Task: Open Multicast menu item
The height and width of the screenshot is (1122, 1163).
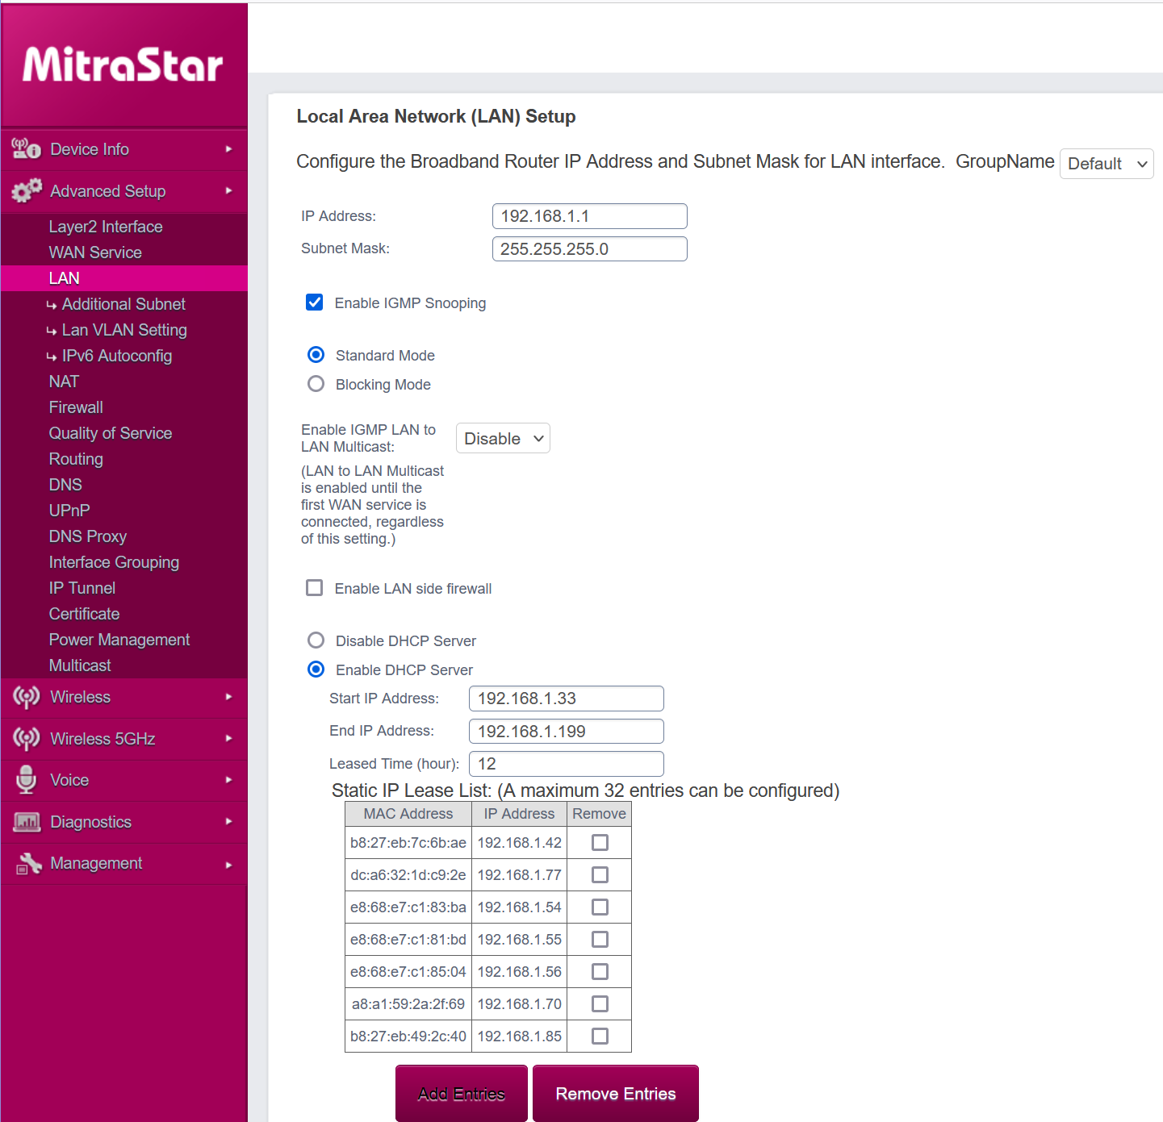Action: [80, 665]
